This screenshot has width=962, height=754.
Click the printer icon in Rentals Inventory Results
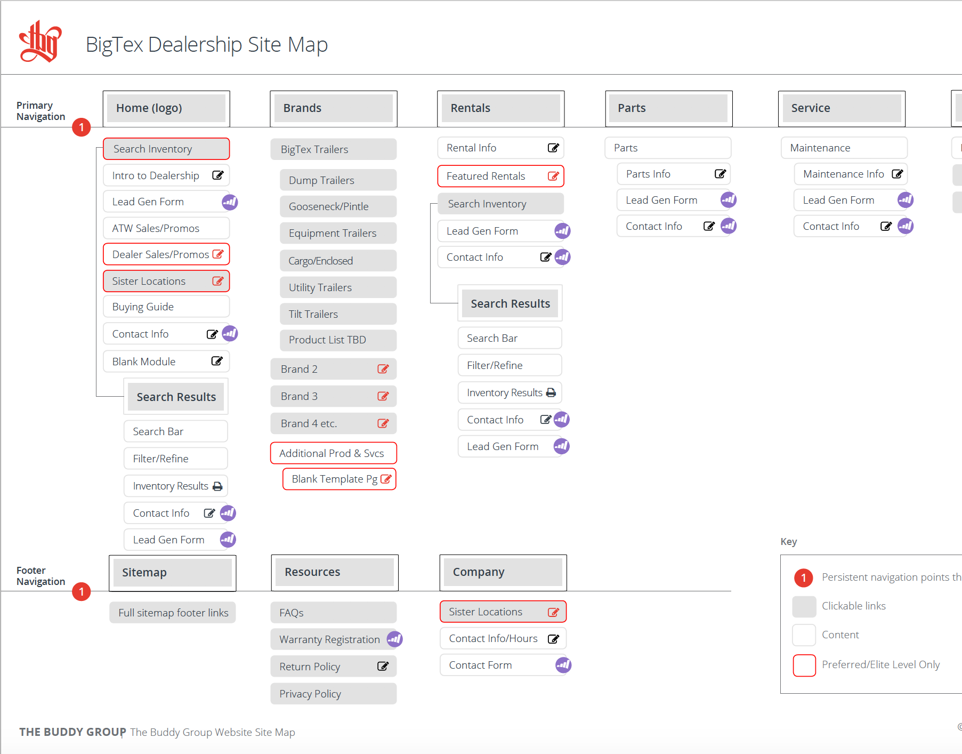(x=551, y=393)
